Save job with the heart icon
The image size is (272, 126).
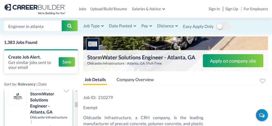(262, 81)
